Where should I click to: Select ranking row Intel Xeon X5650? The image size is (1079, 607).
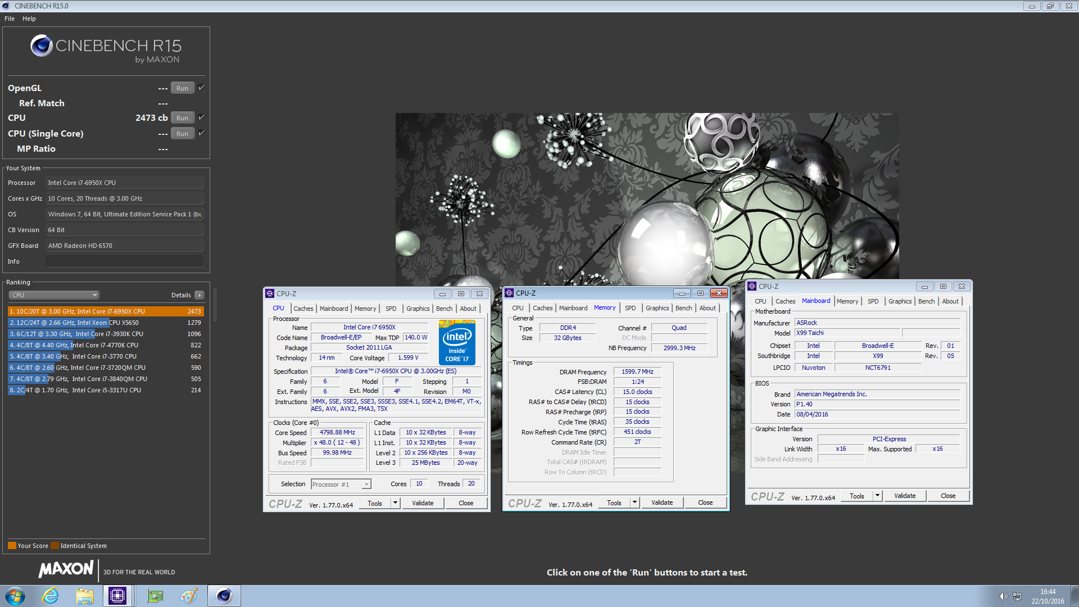(x=106, y=323)
